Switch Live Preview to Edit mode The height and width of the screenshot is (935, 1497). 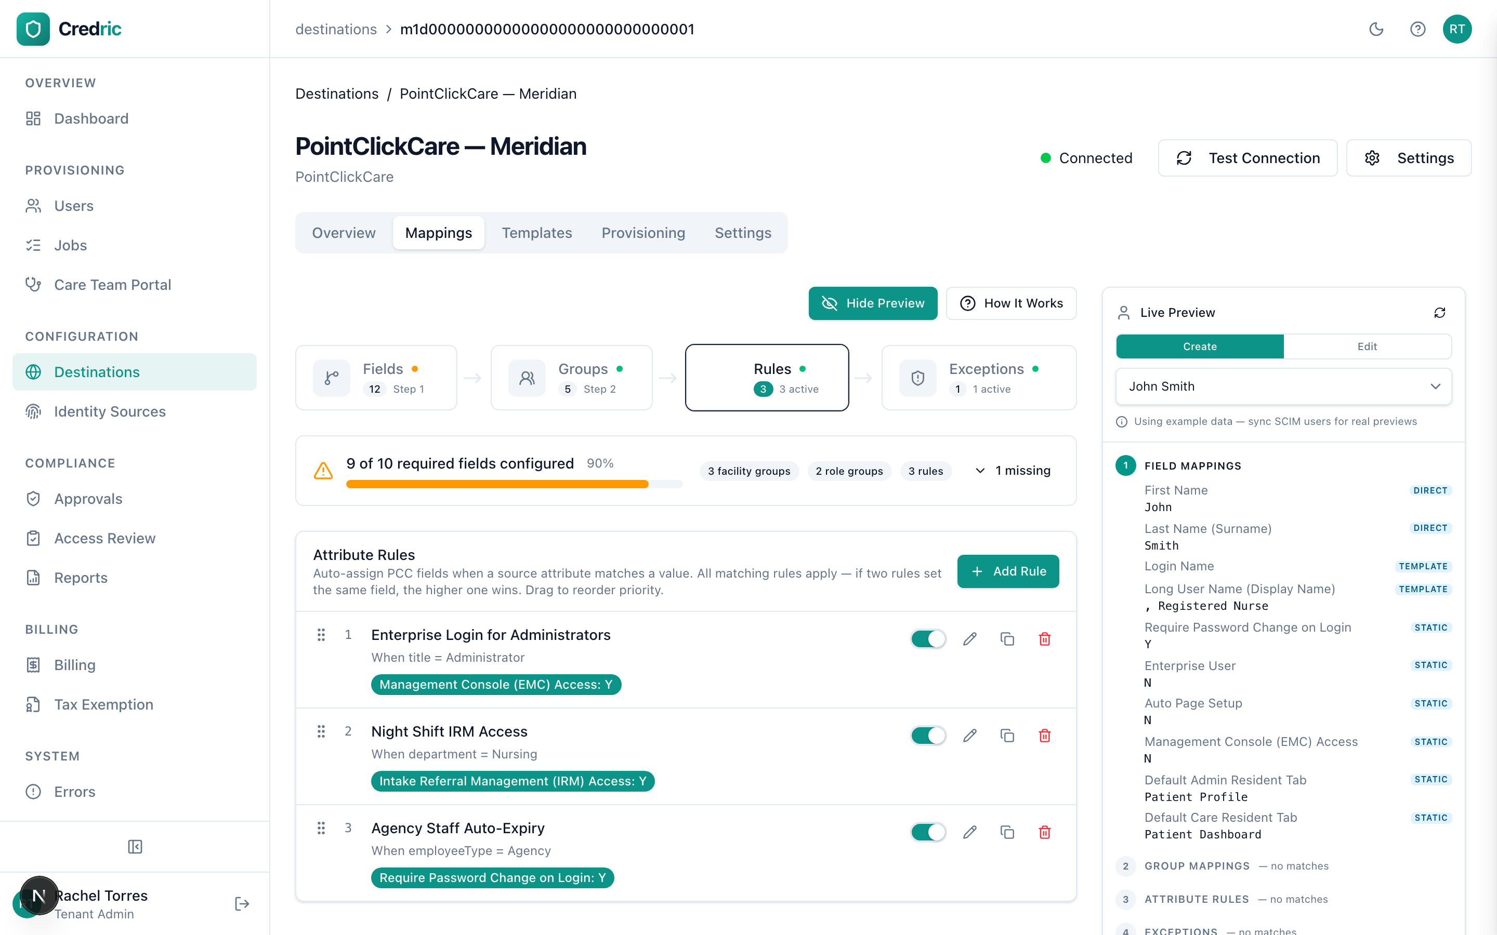click(1367, 346)
